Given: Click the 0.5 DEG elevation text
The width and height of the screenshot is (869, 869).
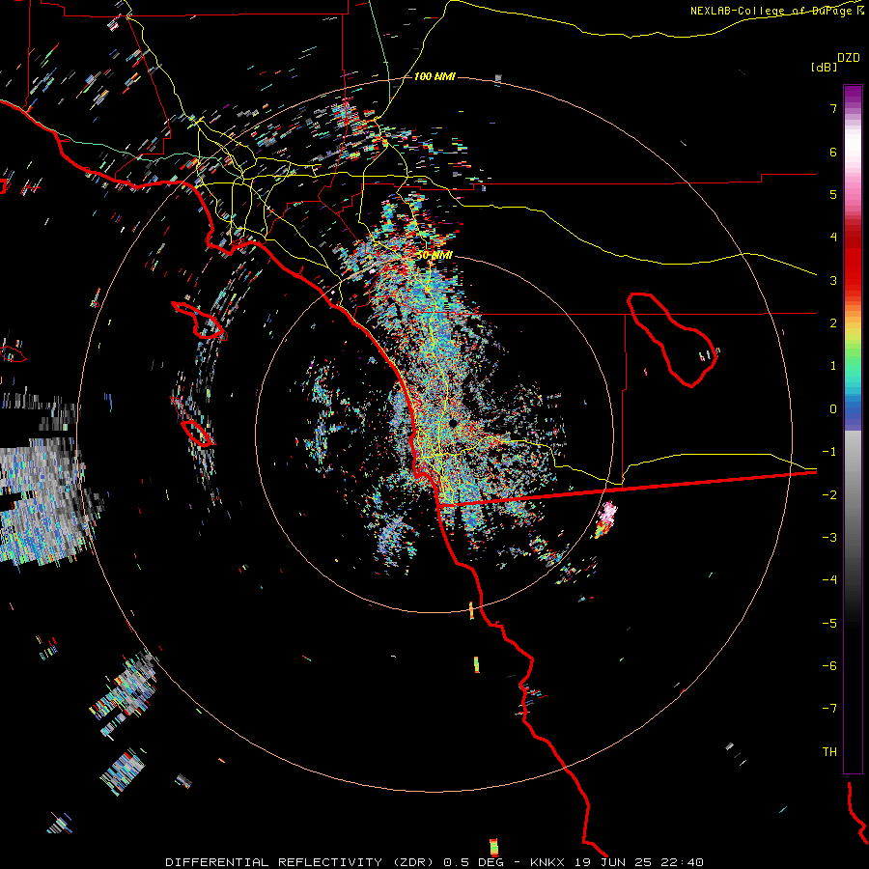Looking at the screenshot, I should (x=473, y=862).
